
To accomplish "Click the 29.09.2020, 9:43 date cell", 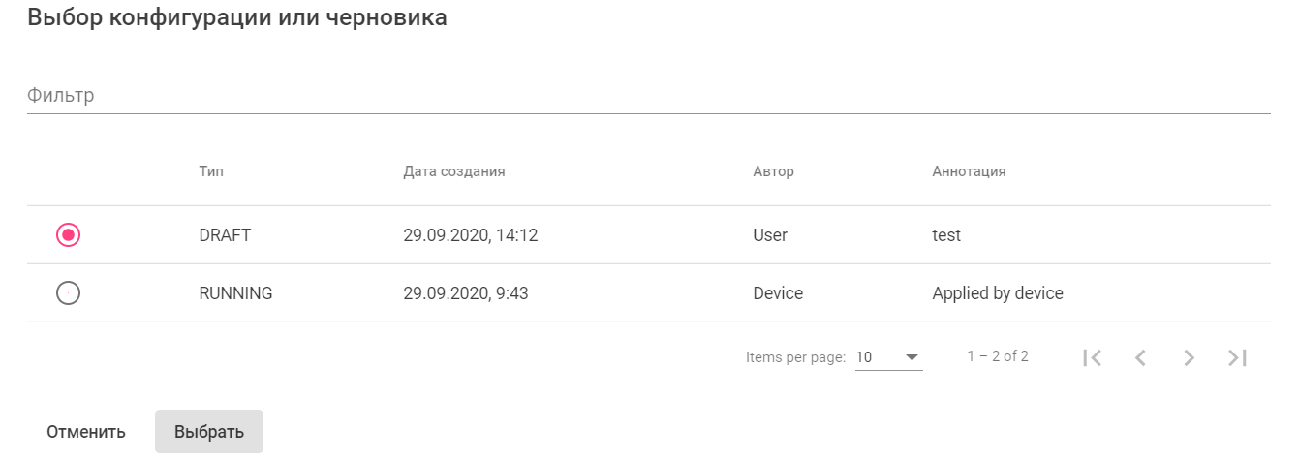I will click(x=466, y=293).
